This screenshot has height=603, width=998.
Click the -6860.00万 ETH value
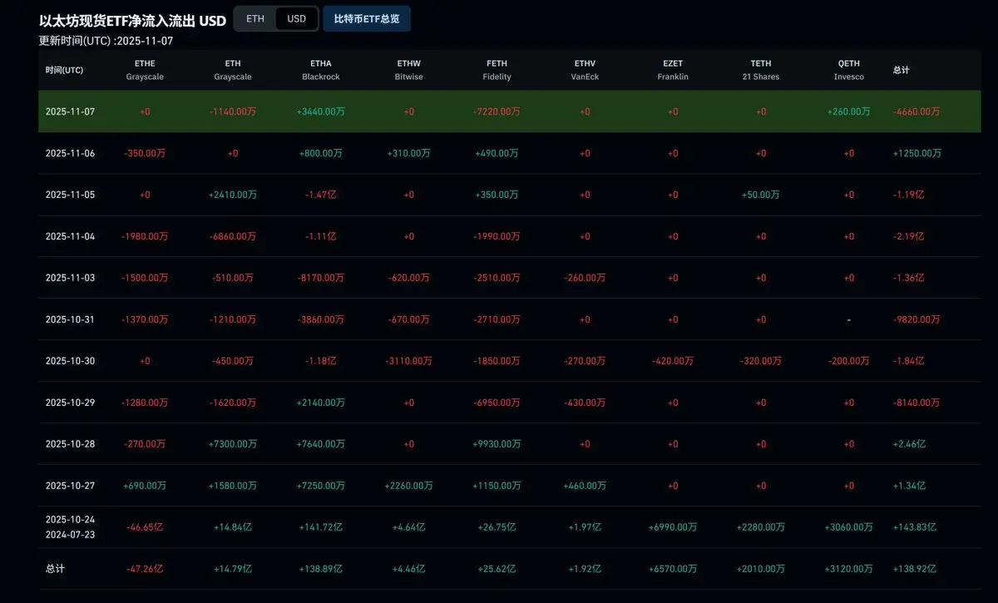[233, 236]
